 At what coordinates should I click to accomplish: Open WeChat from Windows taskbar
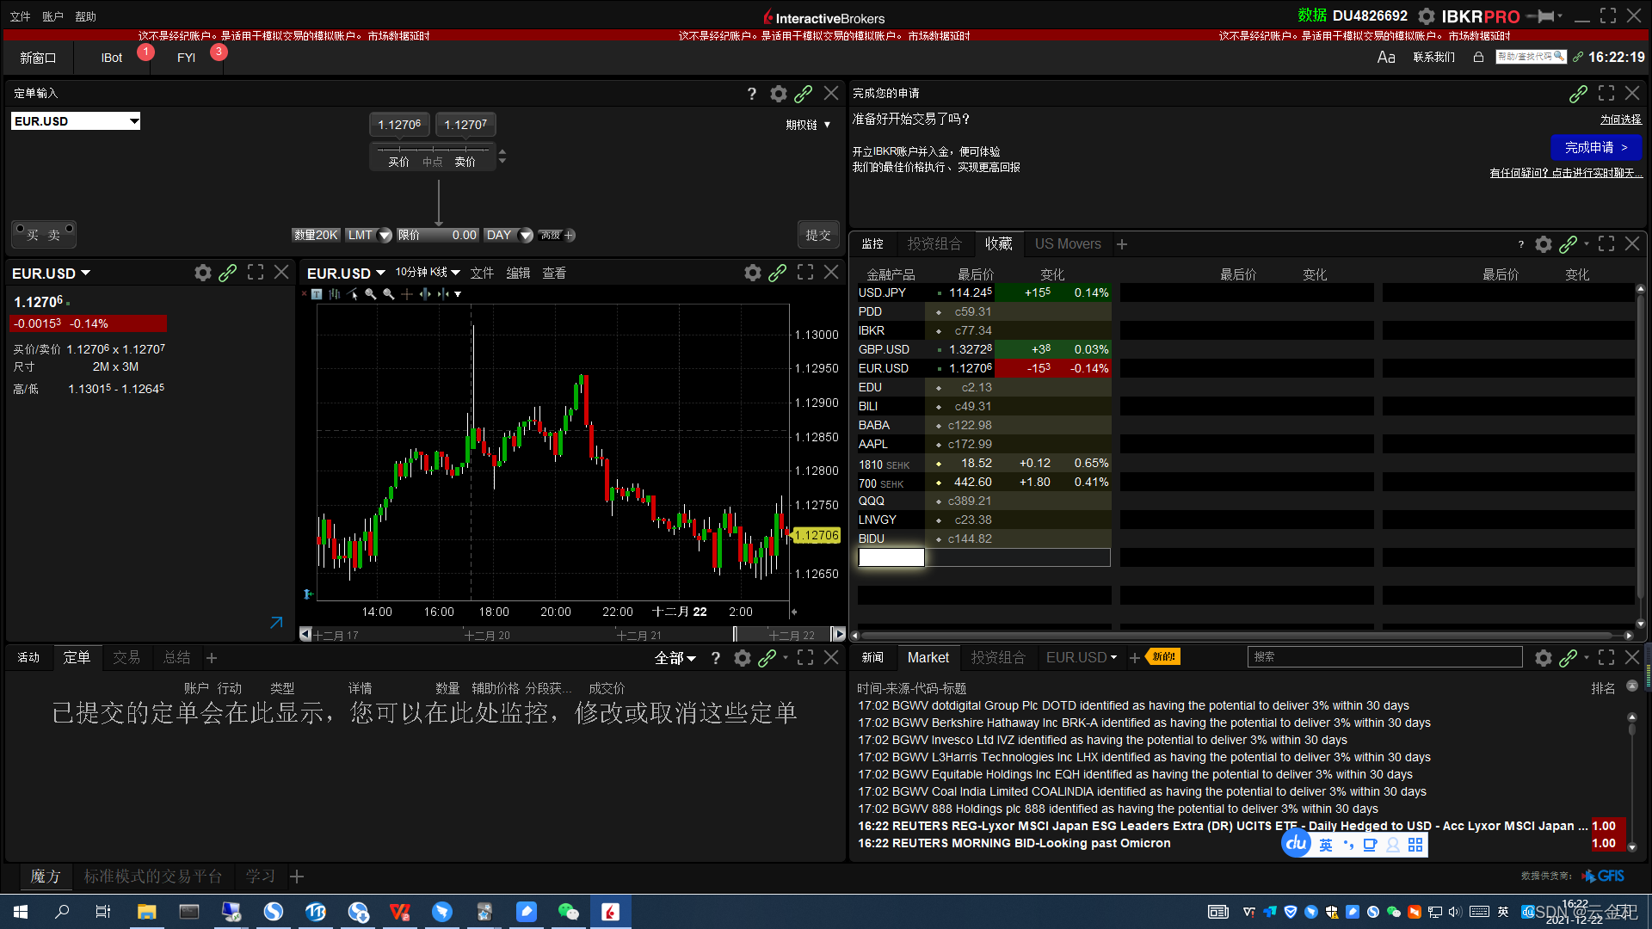pyautogui.click(x=568, y=911)
